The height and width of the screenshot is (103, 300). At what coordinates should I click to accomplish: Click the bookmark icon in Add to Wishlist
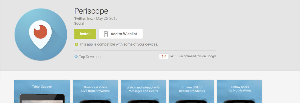106,34
